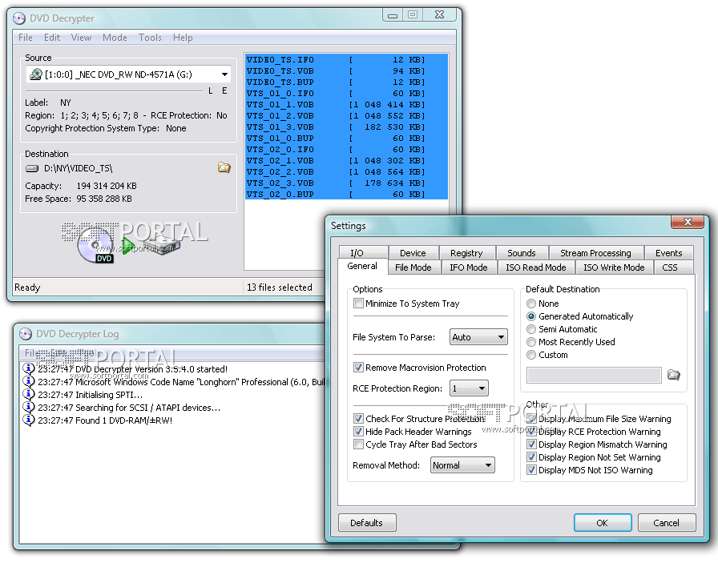Viewport: 718px width, 563px height.
Task: Expand the RCE Protection Region dropdown
Action: (x=469, y=388)
